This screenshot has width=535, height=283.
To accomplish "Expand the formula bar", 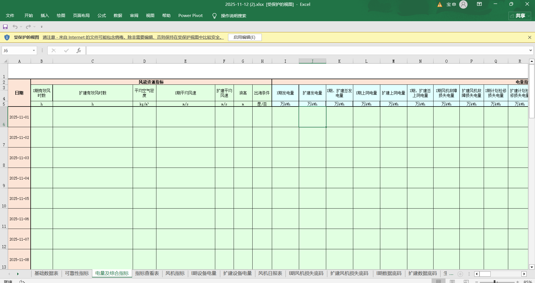I will click(x=530, y=50).
